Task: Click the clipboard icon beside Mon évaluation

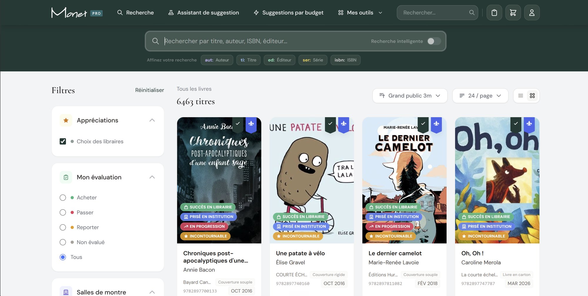Action: (66, 177)
